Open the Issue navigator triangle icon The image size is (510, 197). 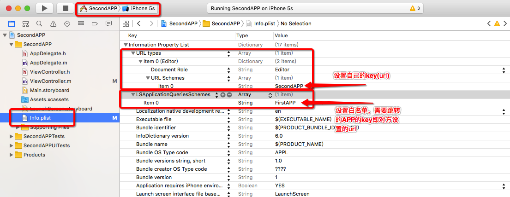point(54,23)
